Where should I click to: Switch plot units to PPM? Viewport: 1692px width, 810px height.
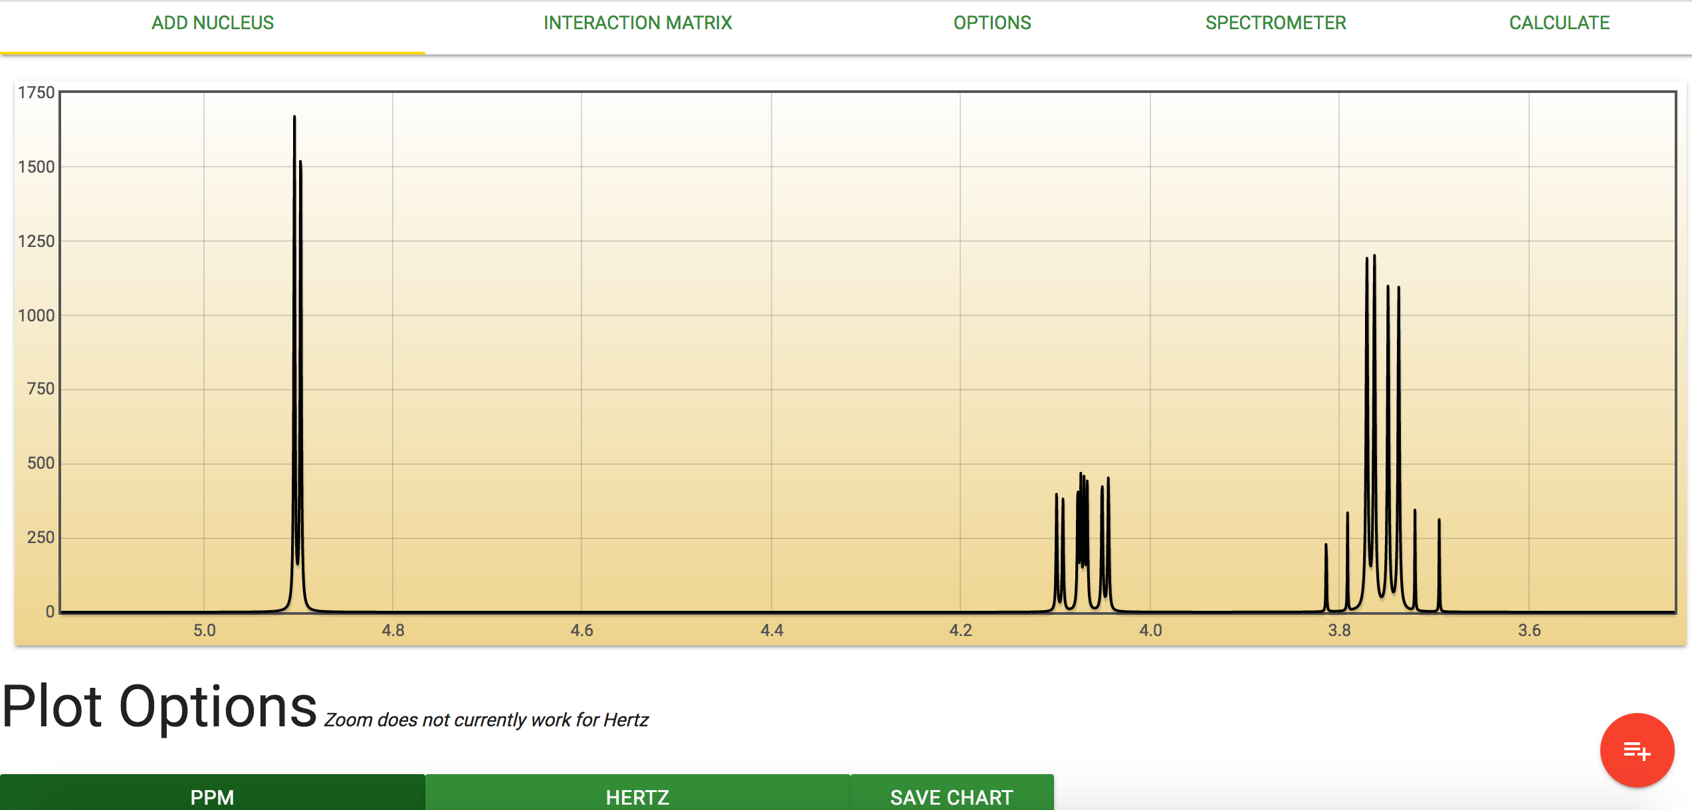click(212, 796)
